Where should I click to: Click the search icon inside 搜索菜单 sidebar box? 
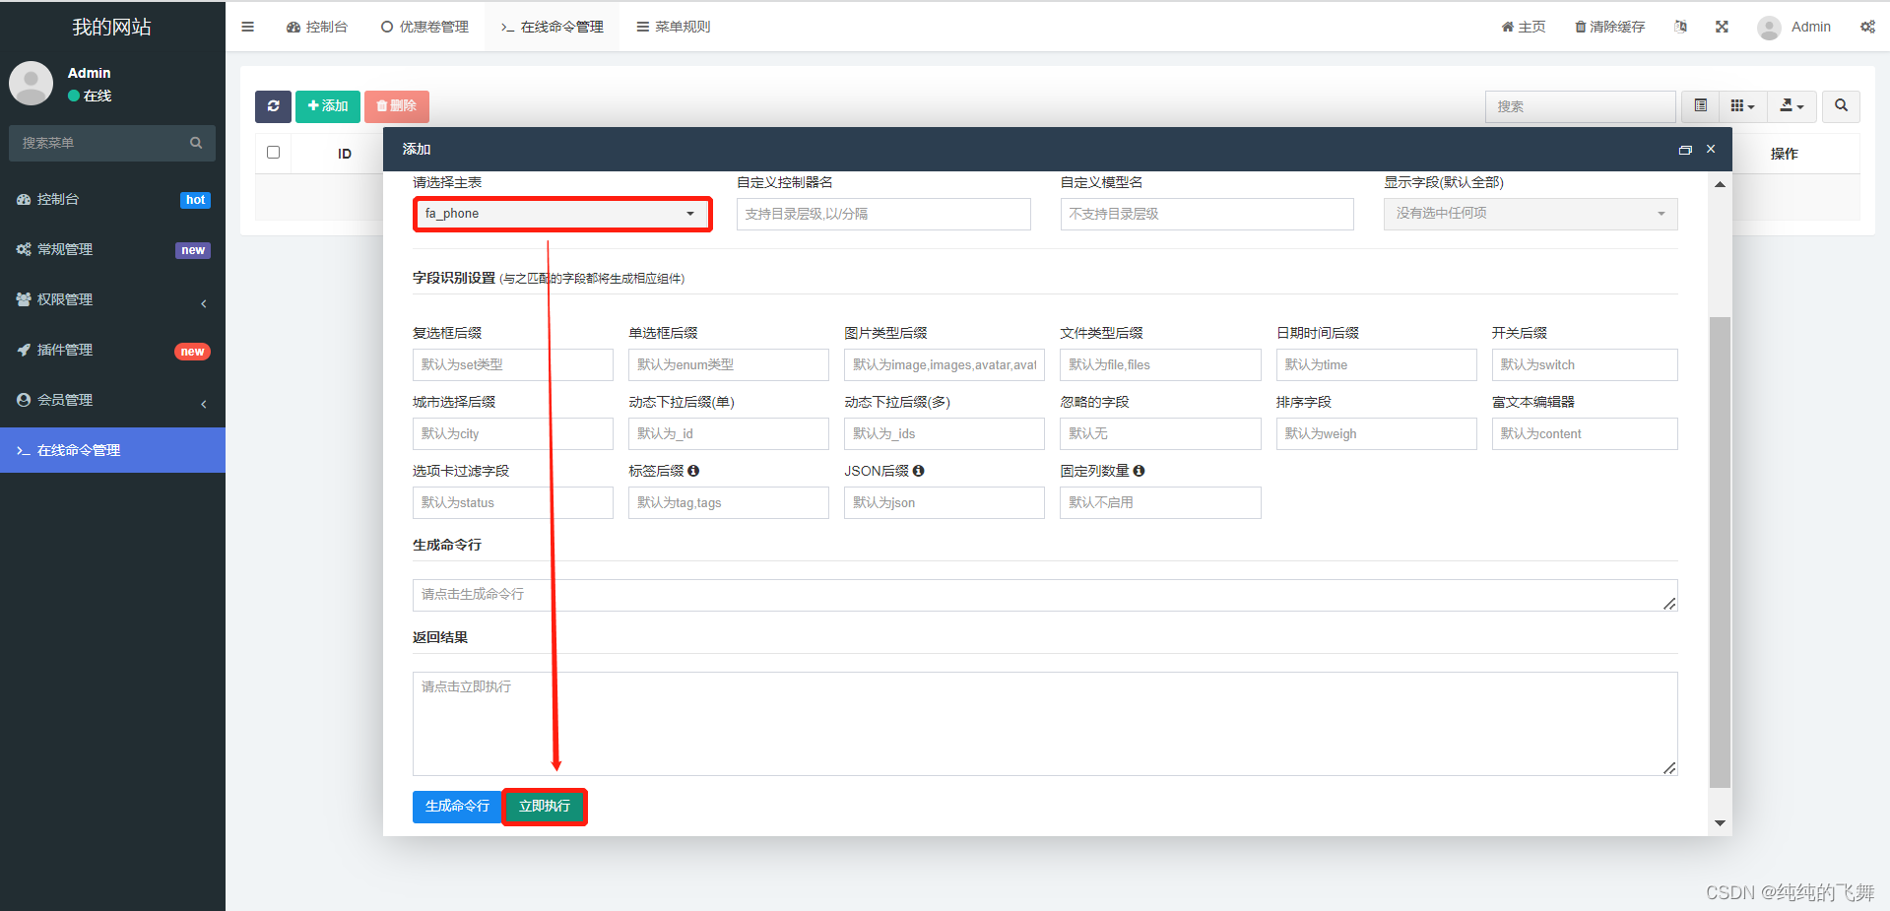(196, 143)
